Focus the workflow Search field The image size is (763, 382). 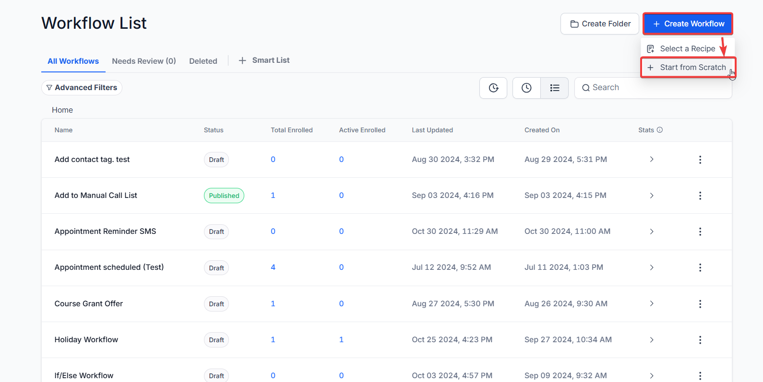point(657,88)
